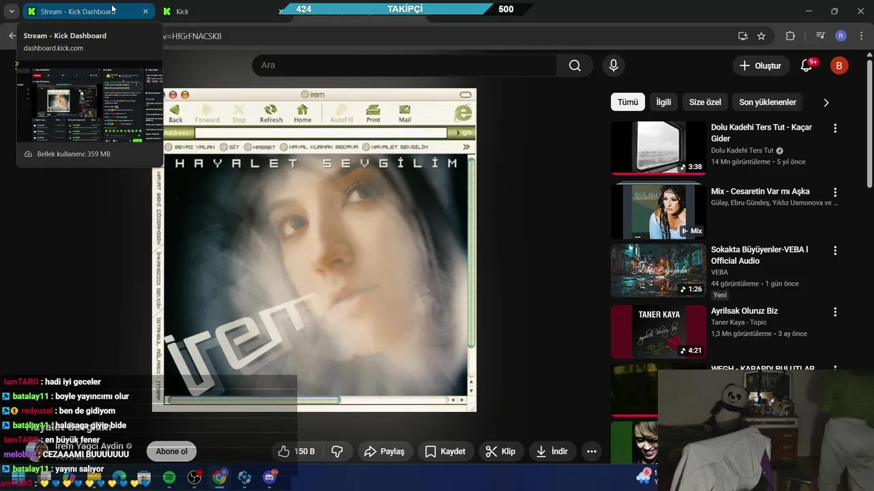Open the Dolu Kadehi Ters Tut - Kaçar Gider title
Screen dimensions: 874x491
coord(761,133)
